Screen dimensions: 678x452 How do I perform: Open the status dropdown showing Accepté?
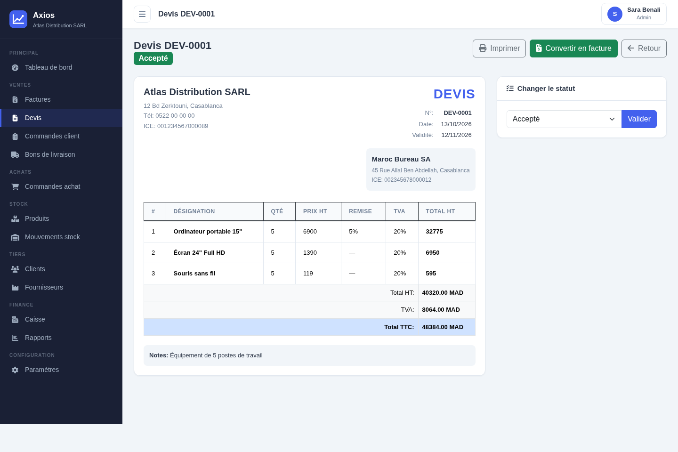coord(564,119)
